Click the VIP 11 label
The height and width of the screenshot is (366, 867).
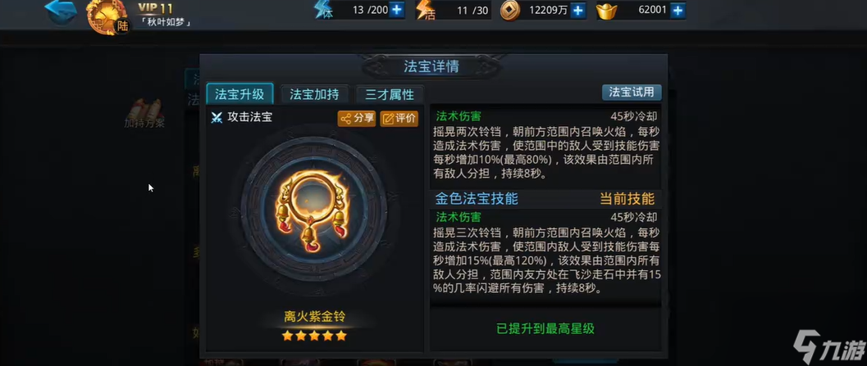coord(155,7)
